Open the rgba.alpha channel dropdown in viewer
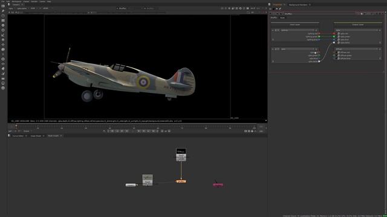This screenshot has height=217, width=387. point(23,8)
